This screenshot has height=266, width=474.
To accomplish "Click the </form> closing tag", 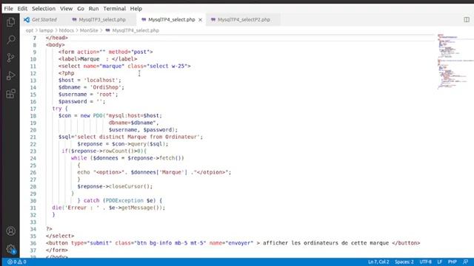I will click(x=57, y=250).
